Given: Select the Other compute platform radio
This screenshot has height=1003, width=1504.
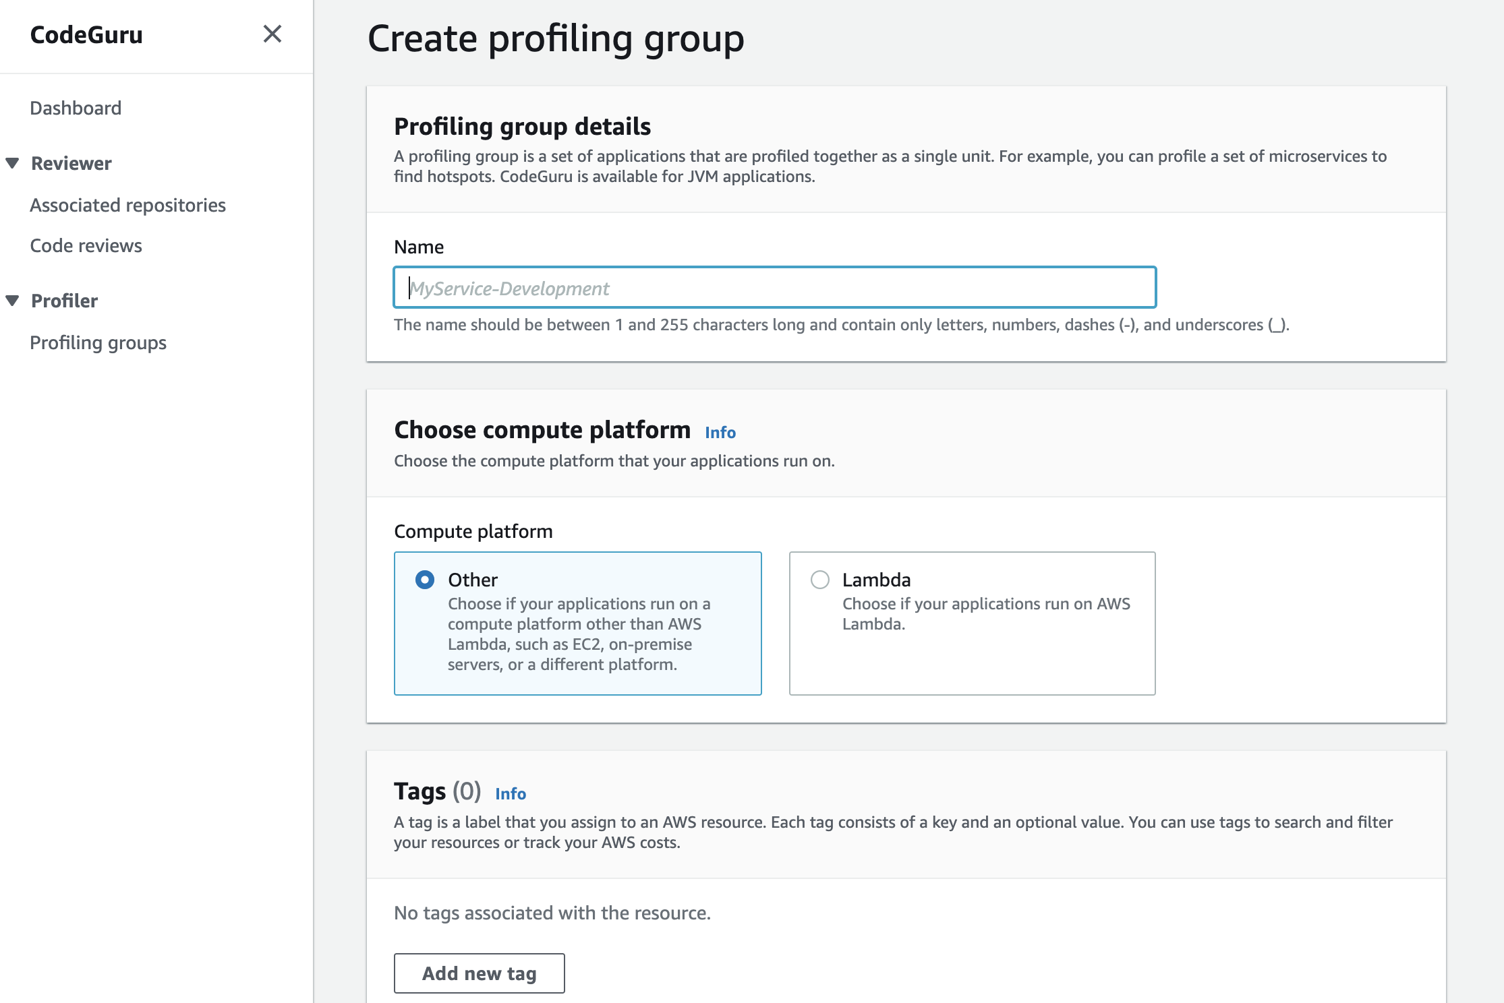Looking at the screenshot, I should pyautogui.click(x=425, y=580).
